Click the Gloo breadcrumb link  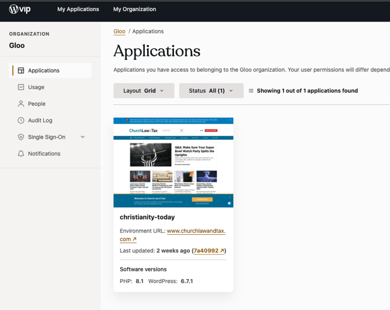pos(119,31)
